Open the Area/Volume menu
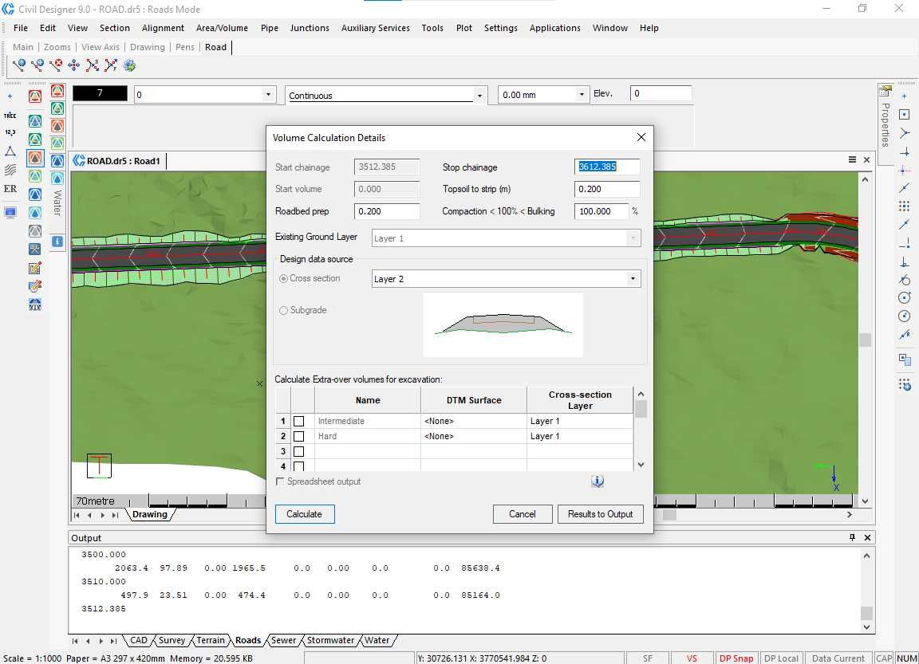The width and height of the screenshot is (919, 664). [x=222, y=28]
